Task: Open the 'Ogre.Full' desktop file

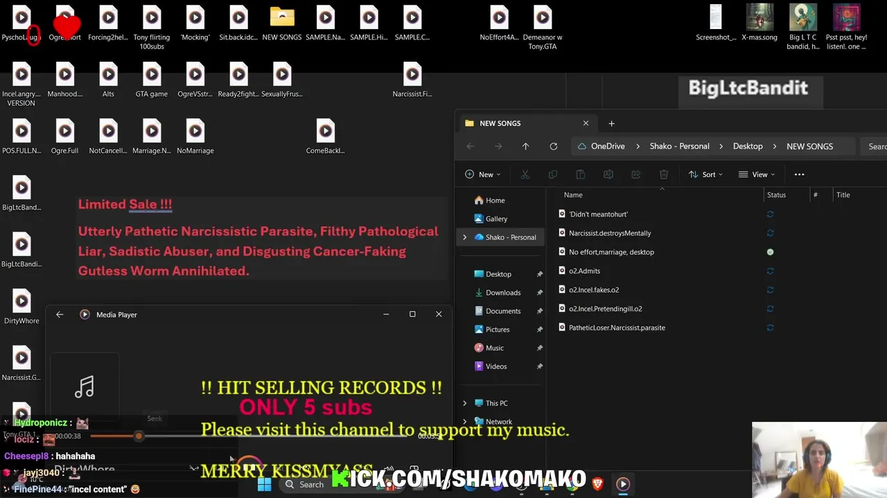Action: (65, 138)
